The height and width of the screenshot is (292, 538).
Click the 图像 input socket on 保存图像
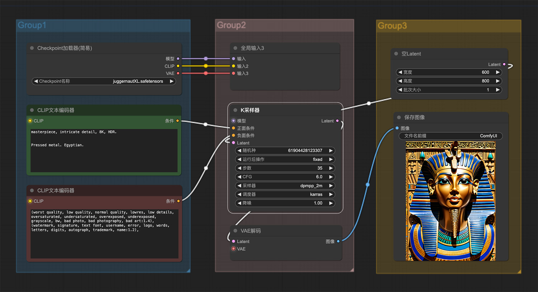tap(397, 128)
